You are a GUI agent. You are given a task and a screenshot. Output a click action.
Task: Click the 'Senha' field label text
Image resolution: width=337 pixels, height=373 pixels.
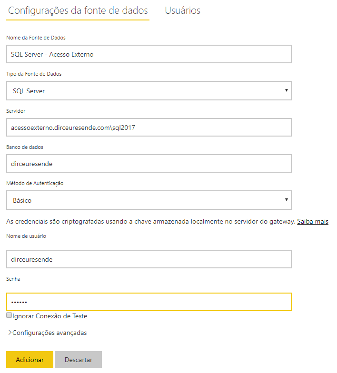click(x=13, y=279)
